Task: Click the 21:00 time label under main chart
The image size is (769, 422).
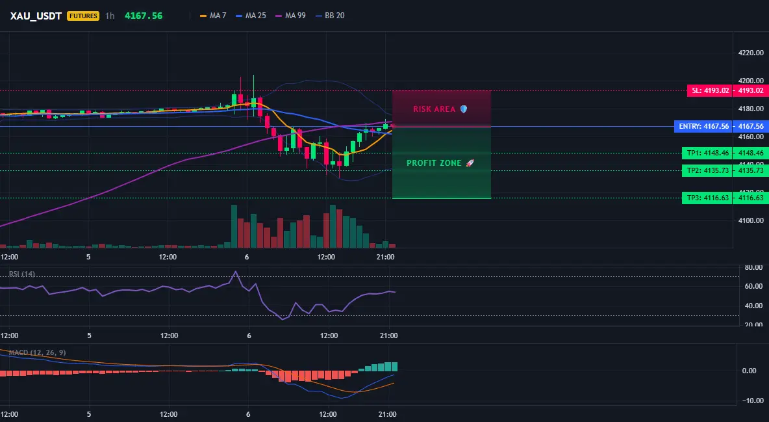Action: [386, 257]
